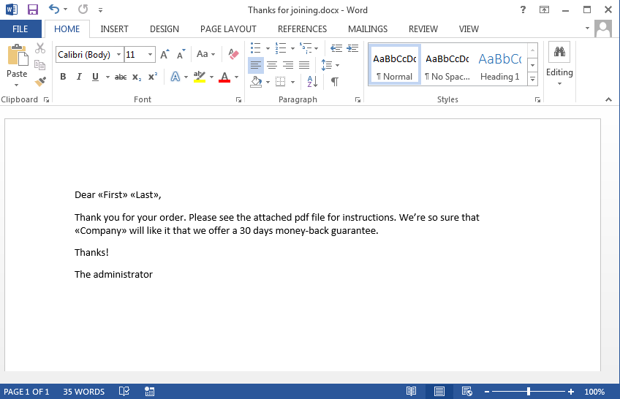Toggle Bold formatting

pyautogui.click(x=63, y=77)
